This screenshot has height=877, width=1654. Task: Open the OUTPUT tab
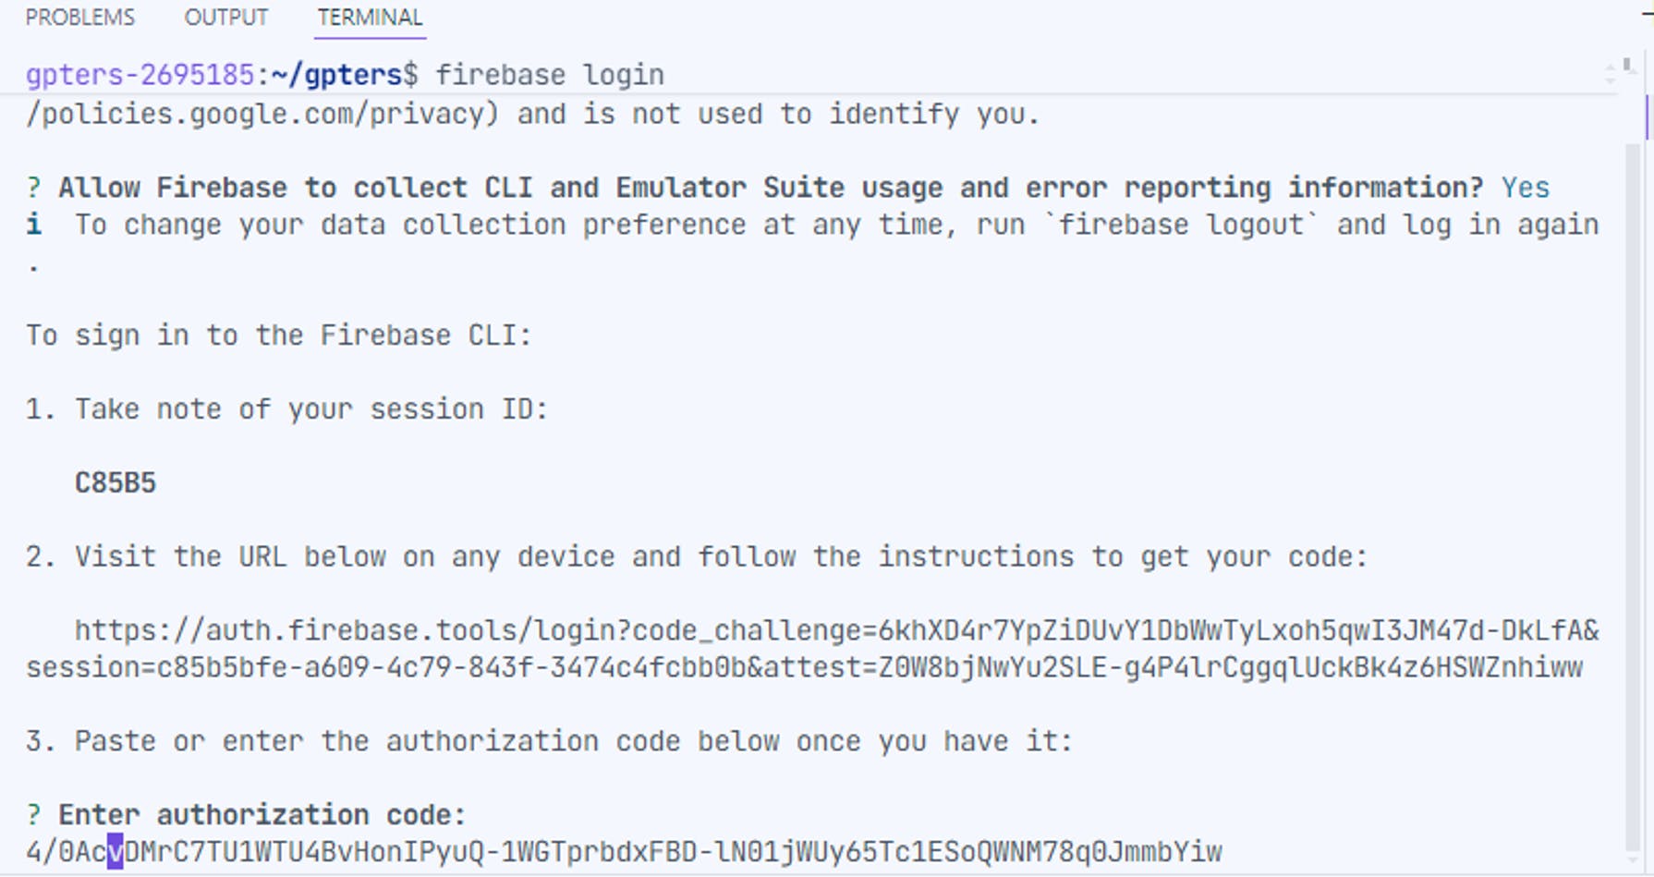[226, 18]
